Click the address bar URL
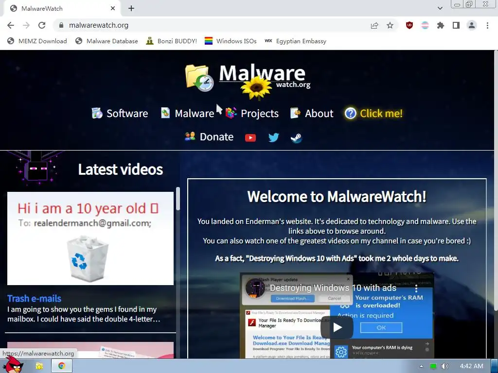Screen dimensions: 498x373 (98, 25)
